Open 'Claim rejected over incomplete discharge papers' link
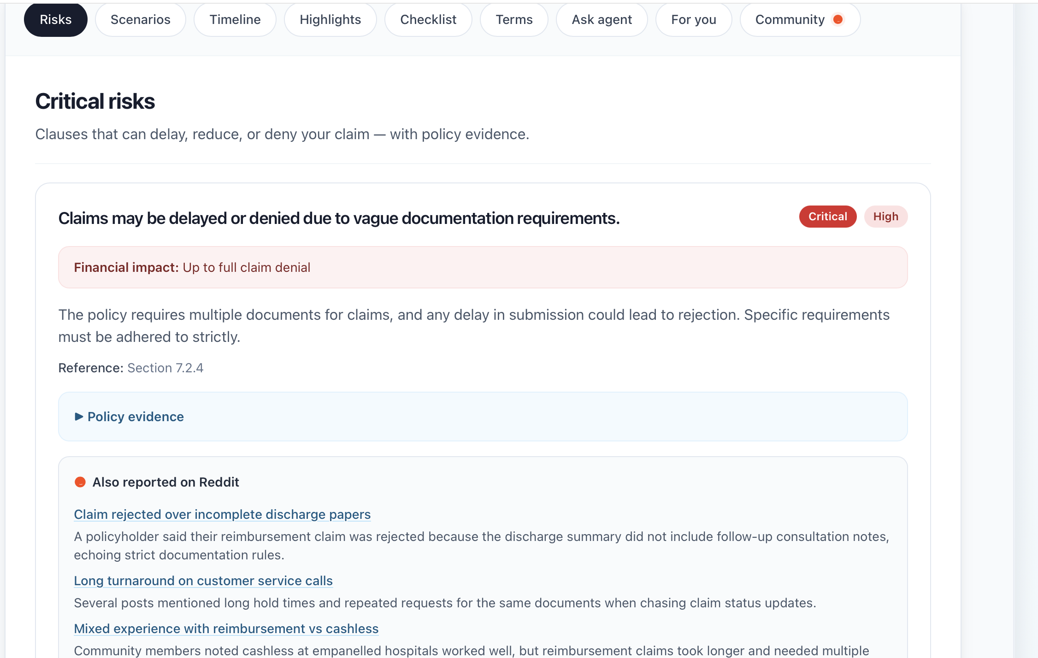Viewport: 1038px width, 658px height. tap(222, 514)
